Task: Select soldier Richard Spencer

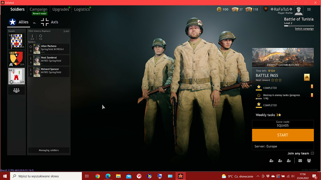Action: [49, 72]
